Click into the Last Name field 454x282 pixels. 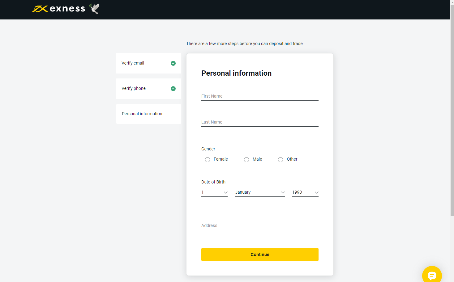pos(260,122)
